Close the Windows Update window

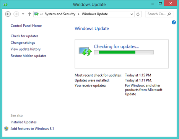click(x=171, y=3)
